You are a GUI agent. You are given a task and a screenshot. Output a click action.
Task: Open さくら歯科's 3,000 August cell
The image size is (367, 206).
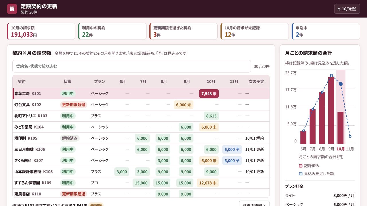(163, 161)
